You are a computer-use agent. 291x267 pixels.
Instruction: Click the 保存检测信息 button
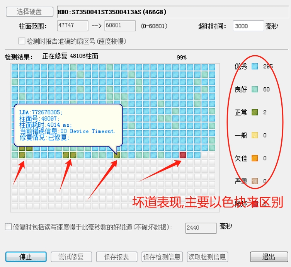(162, 257)
